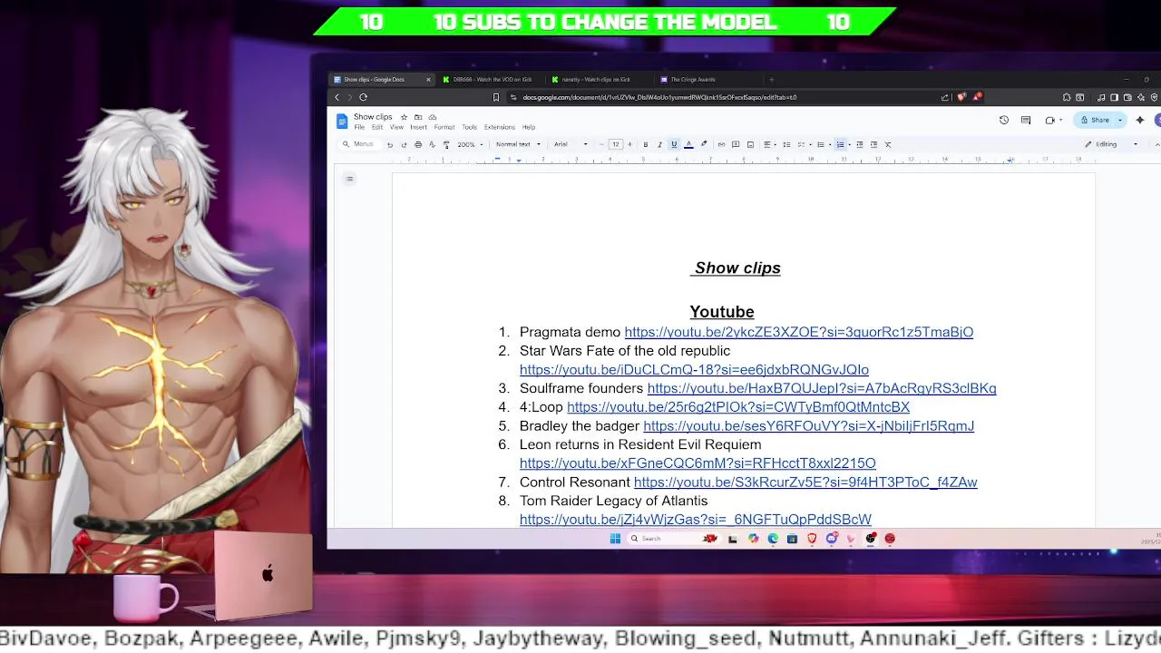
Task: Click the Menus search box
Action: point(359,144)
